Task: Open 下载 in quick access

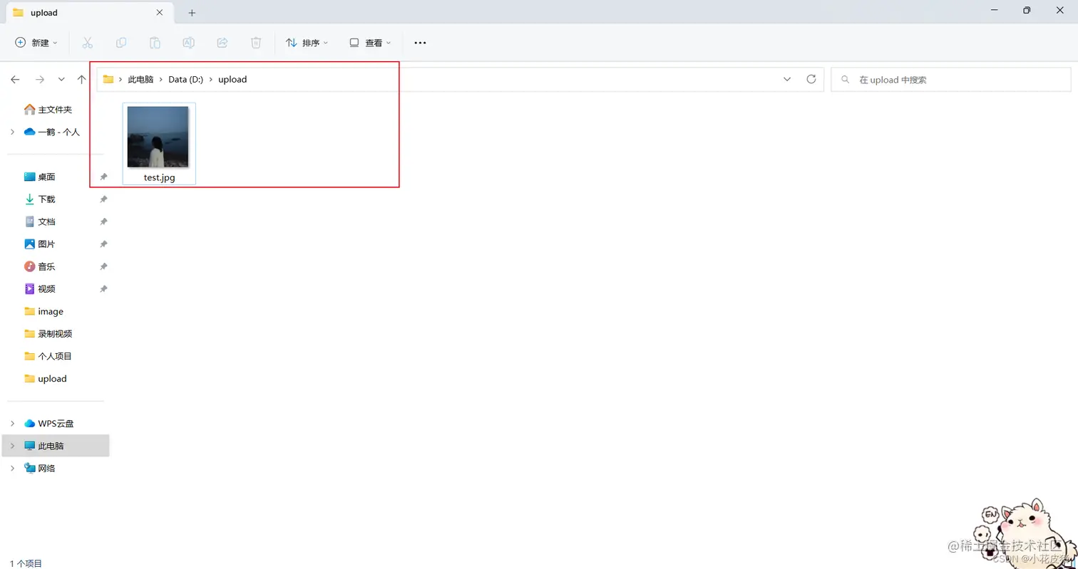Action: click(x=40, y=199)
